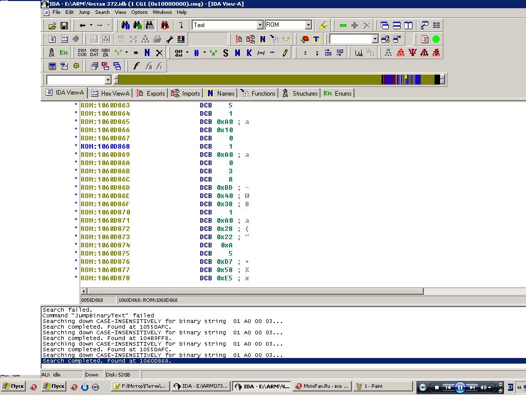Image resolution: width=526 pixels, height=395 pixels.
Task: Open the File menu
Action: 57,12
